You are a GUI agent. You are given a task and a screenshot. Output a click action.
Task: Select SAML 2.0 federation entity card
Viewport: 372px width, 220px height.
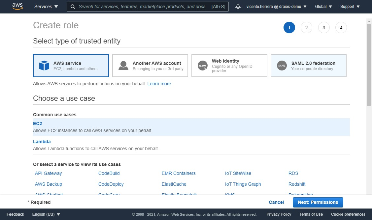click(309, 66)
